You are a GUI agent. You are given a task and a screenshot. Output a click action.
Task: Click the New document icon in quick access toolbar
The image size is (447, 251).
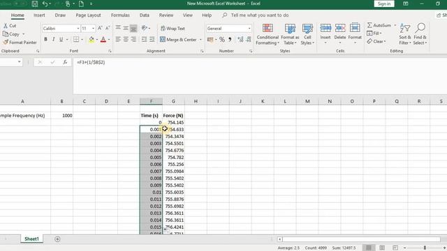[81, 4]
